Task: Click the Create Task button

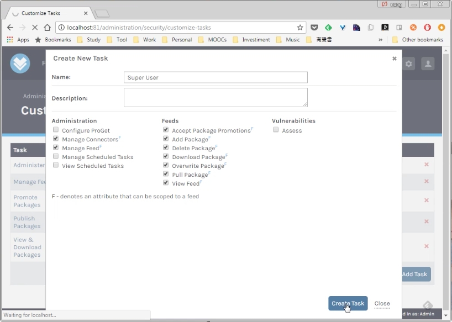Action: (348, 303)
